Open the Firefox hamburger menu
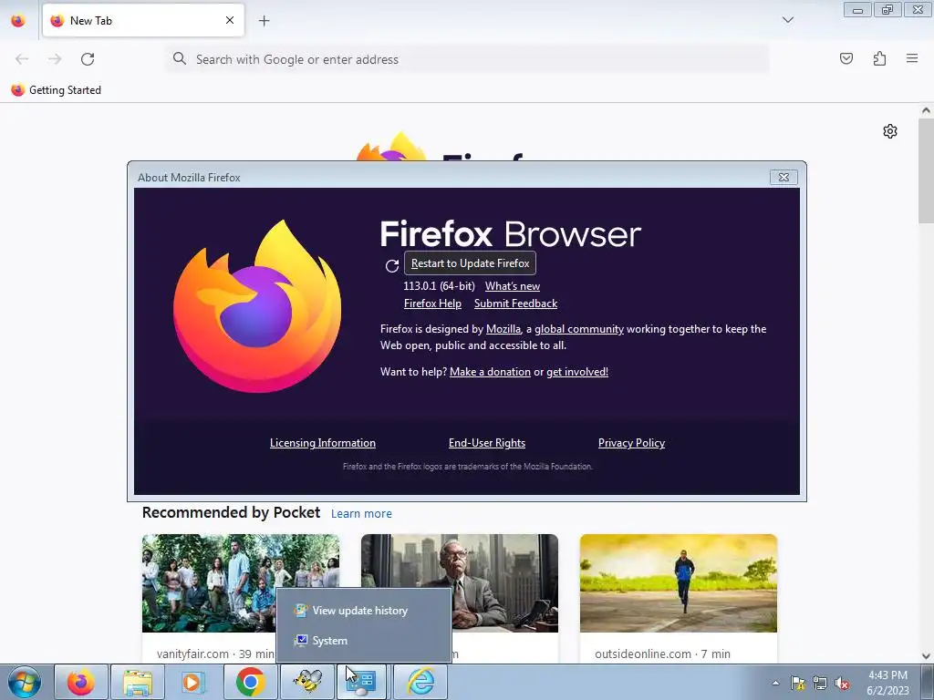 click(911, 58)
